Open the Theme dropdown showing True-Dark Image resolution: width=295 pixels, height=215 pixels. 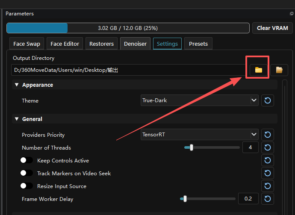click(199, 100)
